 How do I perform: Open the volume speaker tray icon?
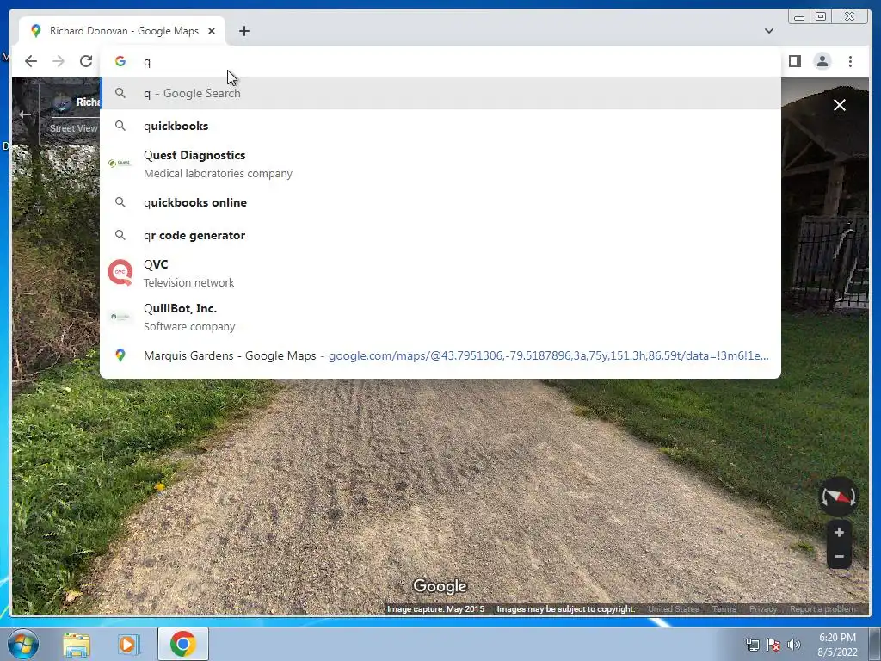pyautogui.click(x=794, y=645)
